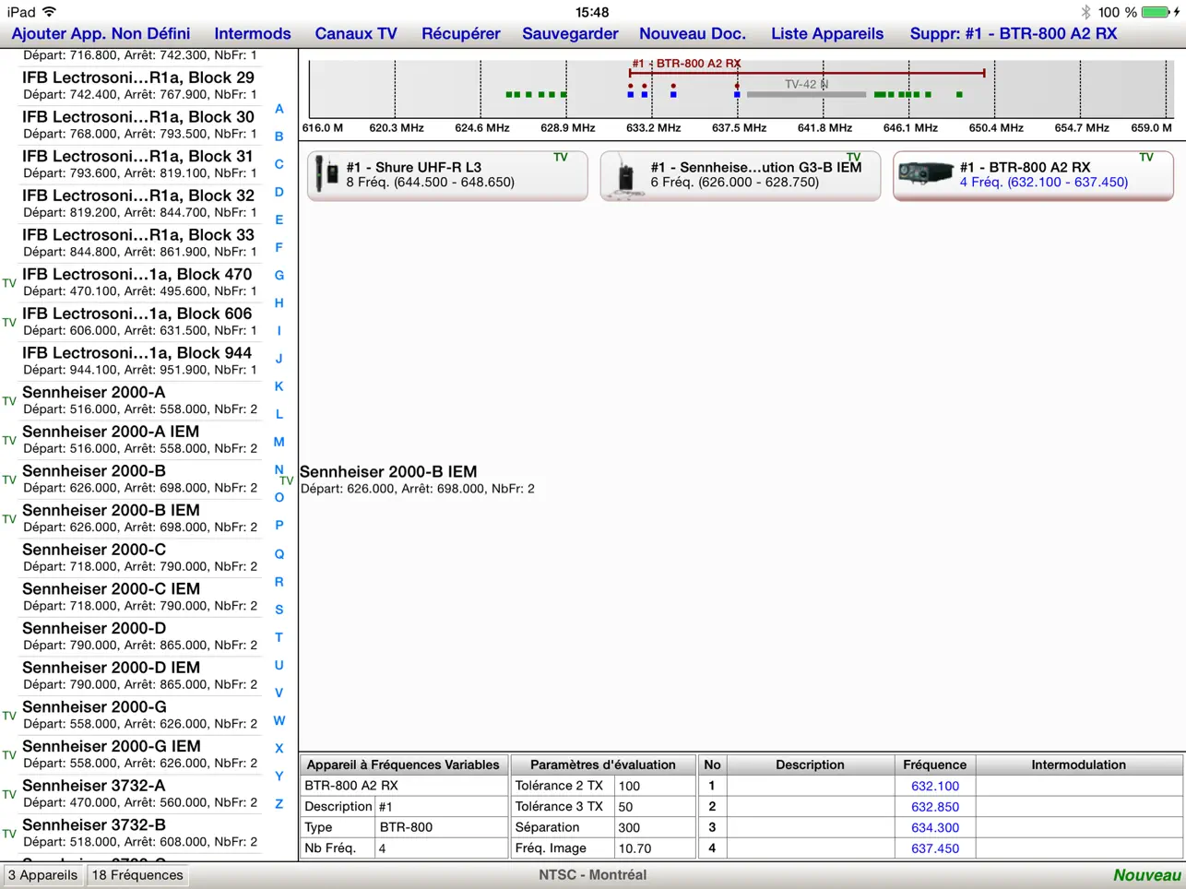The width and height of the screenshot is (1186, 889).
Task: Delete device via Suppr: #1 - BTR-800 A2 RX
Action: (x=1014, y=33)
